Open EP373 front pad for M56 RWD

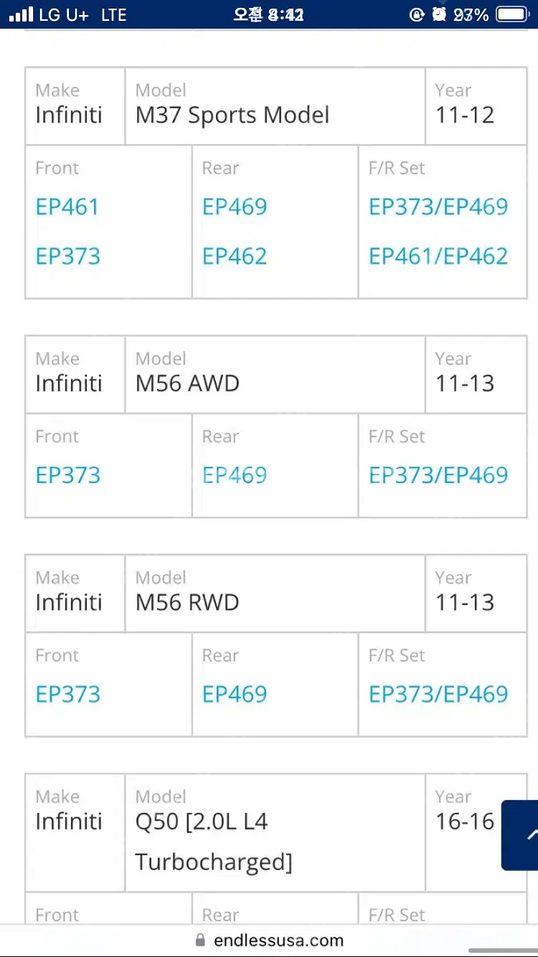tap(68, 694)
